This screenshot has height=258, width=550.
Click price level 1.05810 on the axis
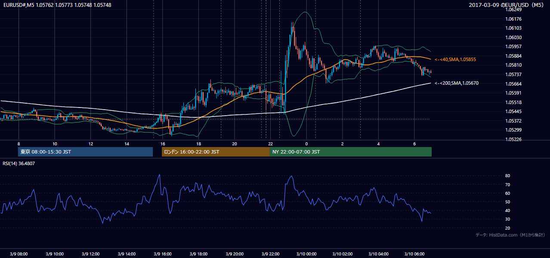(514, 65)
